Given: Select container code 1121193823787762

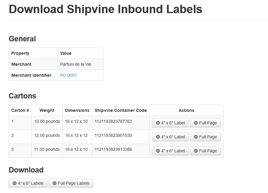Looking at the screenshot, I should (113, 121).
